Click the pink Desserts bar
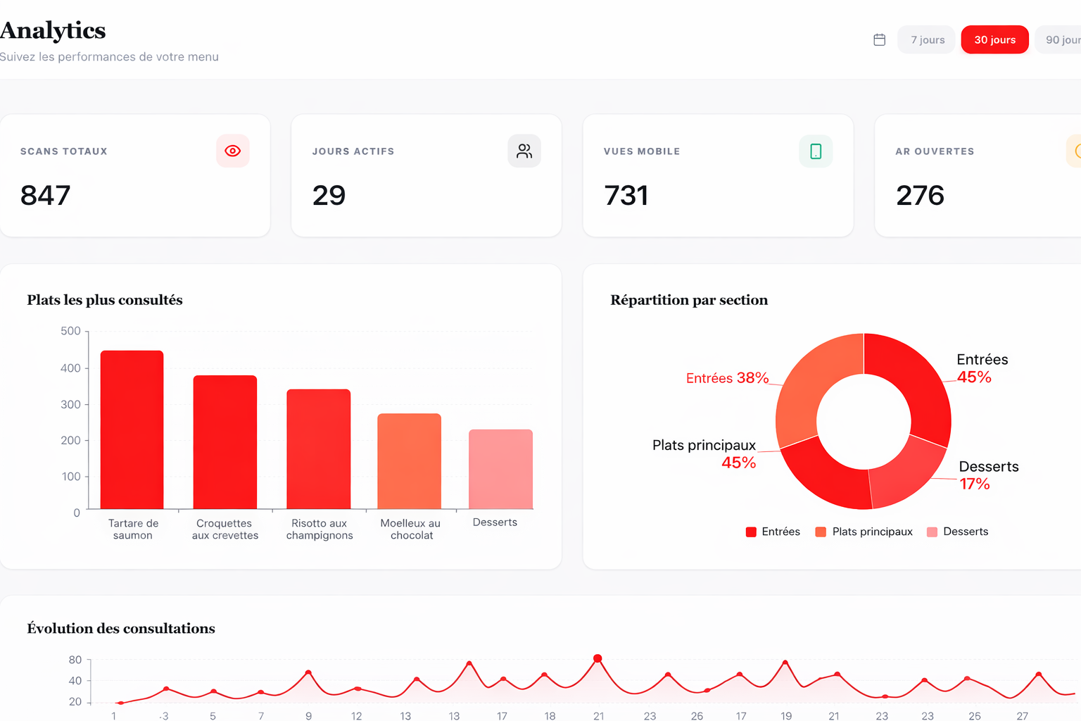The height and width of the screenshot is (721, 1081). 500,469
